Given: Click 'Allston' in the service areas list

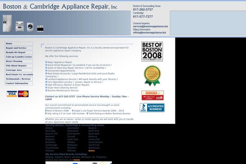Looking at the screenshot, I should click(x=49, y=128).
